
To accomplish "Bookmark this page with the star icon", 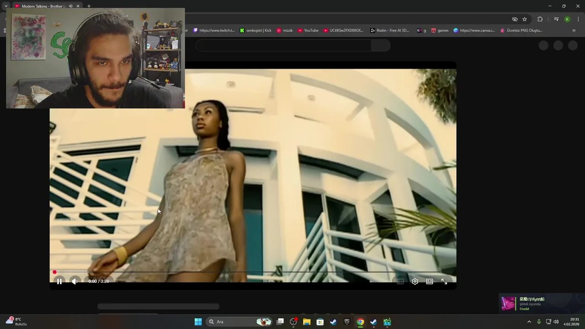I will tap(525, 19).
